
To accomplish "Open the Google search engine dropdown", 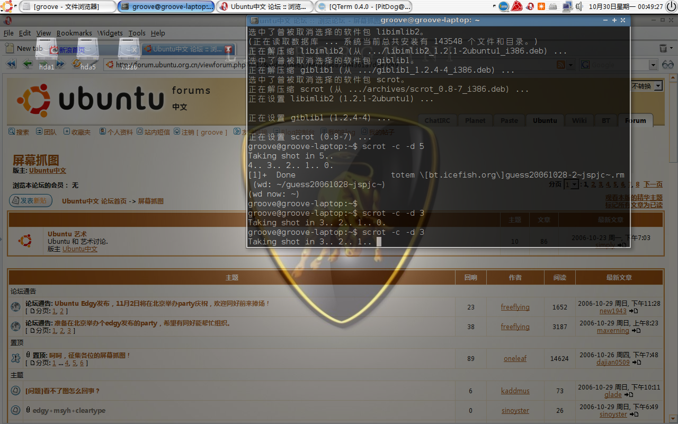I will pos(653,65).
